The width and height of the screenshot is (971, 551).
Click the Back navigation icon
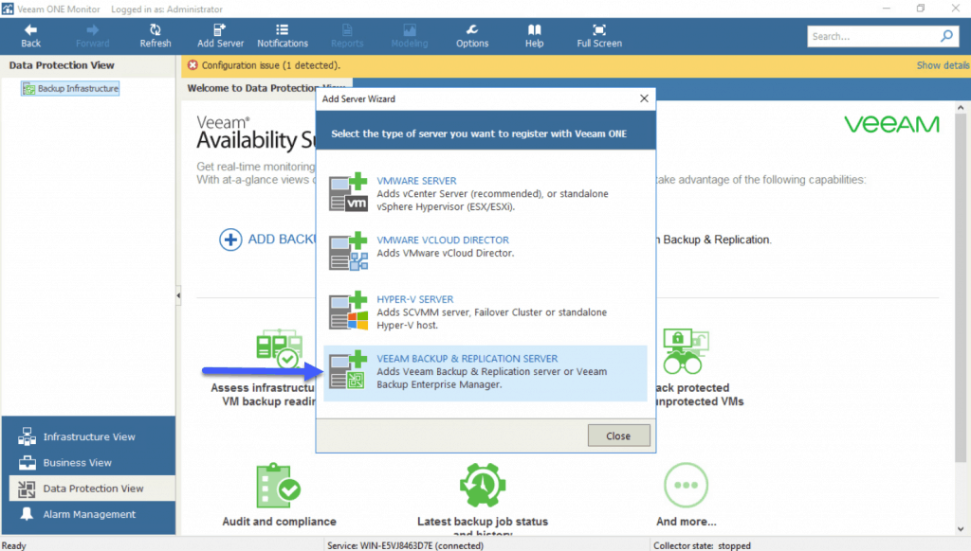point(30,30)
